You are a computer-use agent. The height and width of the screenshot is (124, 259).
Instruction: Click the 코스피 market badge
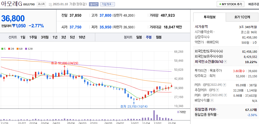(x=41, y=4)
